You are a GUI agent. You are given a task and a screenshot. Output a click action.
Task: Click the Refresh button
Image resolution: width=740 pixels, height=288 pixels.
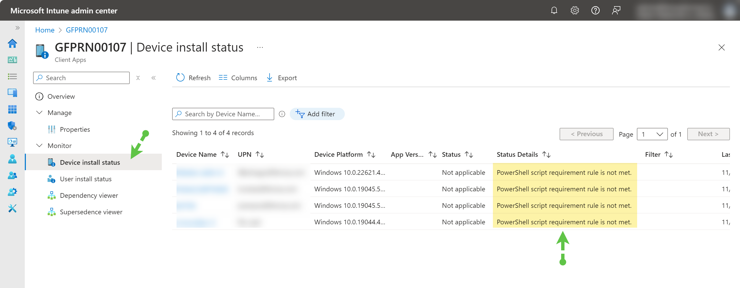point(193,78)
